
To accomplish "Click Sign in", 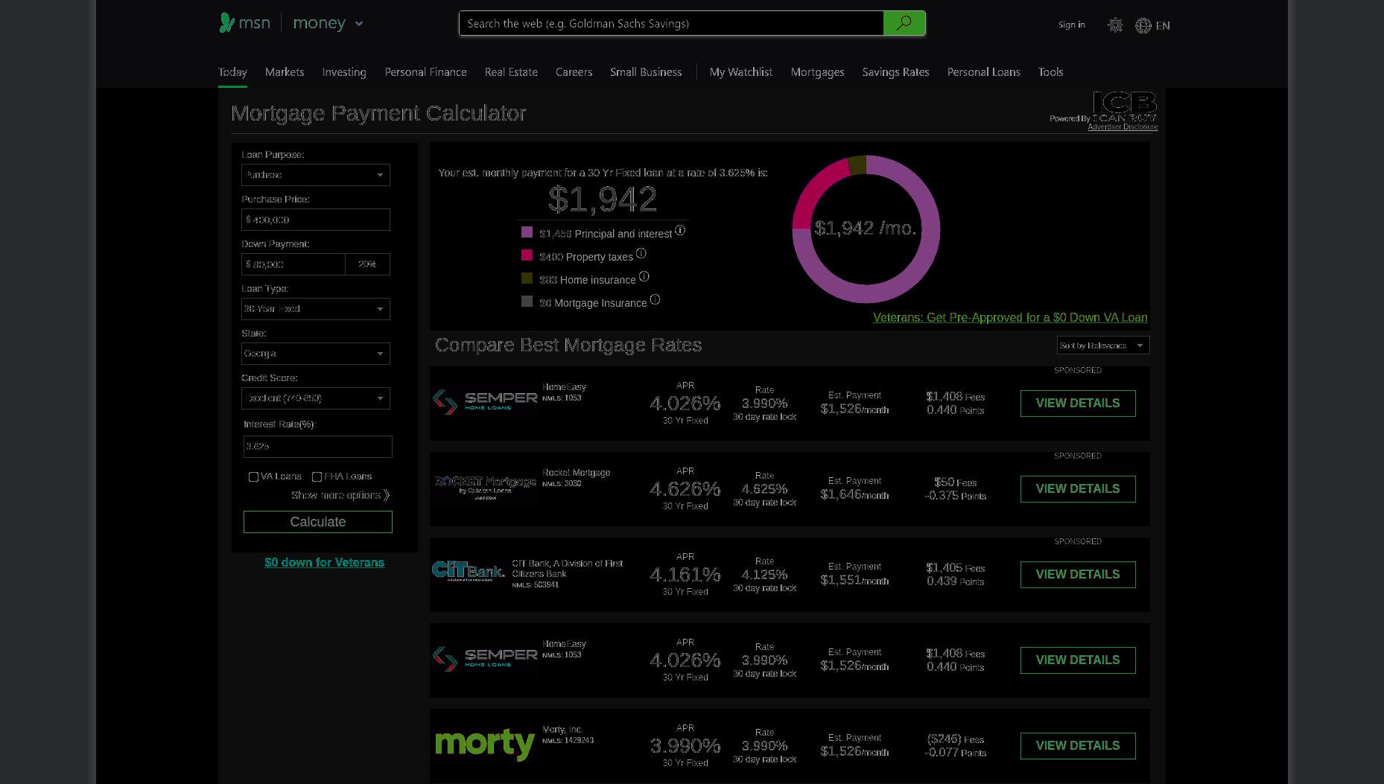I will [x=1072, y=25].
